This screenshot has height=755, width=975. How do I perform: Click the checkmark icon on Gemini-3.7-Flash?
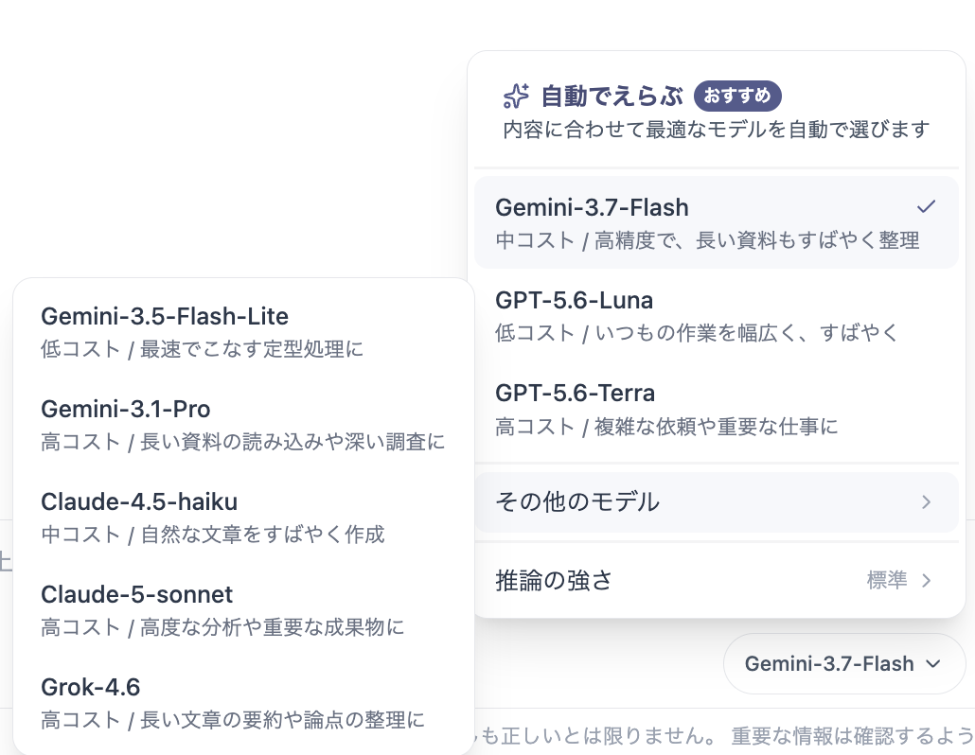pos(926,206)
